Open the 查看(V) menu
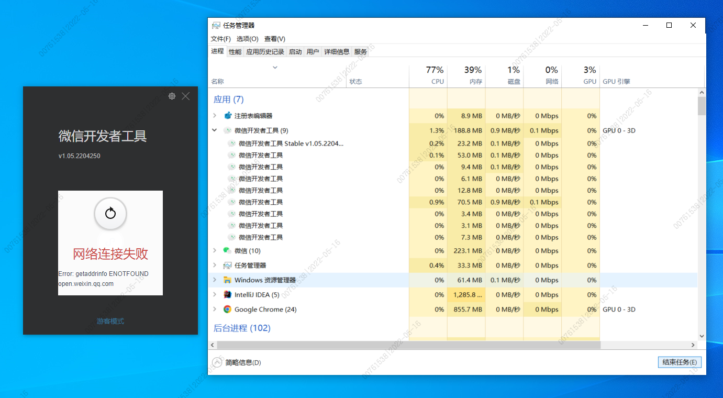Image resolution: width=723 pixels, height=398 pixels. click(275, 39)
